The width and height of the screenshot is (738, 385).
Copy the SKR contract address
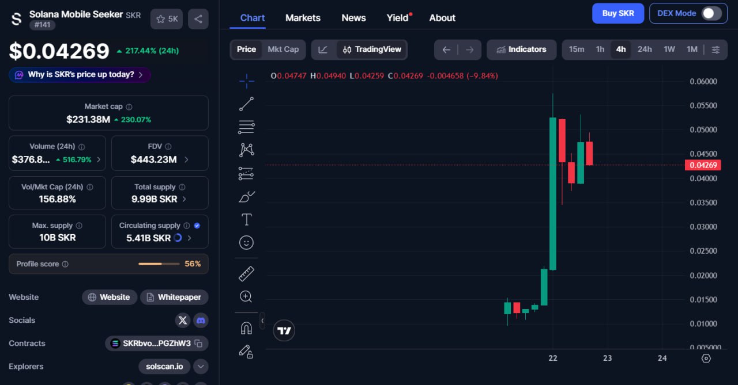click(198, 344)
